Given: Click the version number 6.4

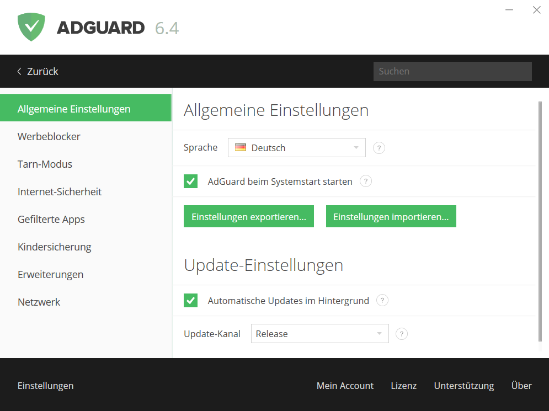Looking at the screenshot, I should point(167,28).
